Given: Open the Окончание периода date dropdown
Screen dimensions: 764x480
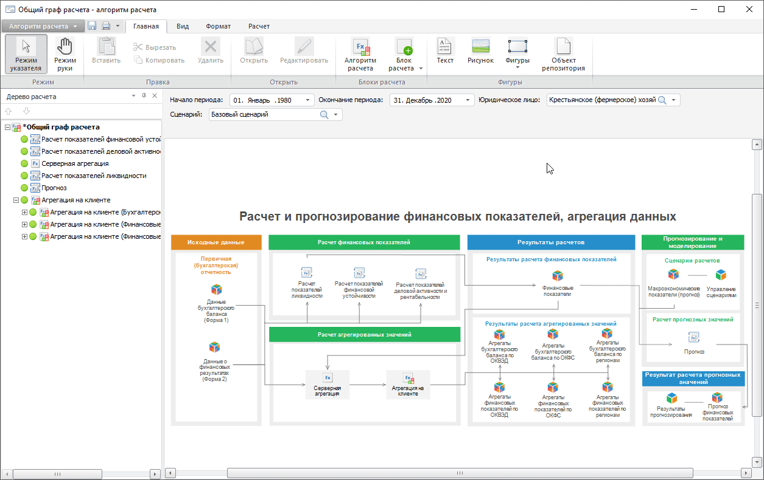Looking at the screenshot, I should pos(468,100).
